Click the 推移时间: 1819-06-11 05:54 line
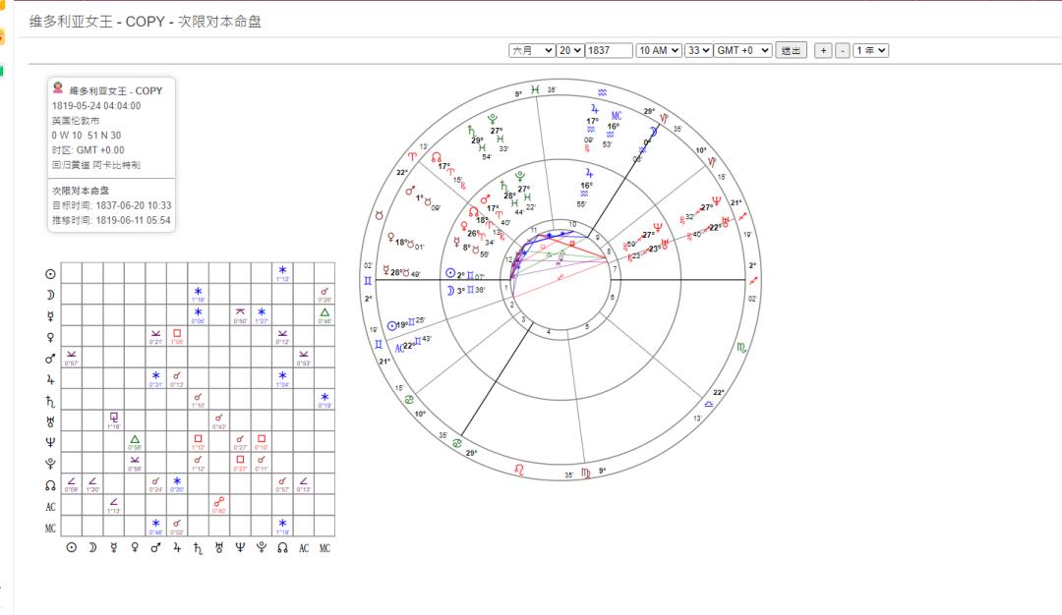The image size is (1062, 615). tap(112, 220)
